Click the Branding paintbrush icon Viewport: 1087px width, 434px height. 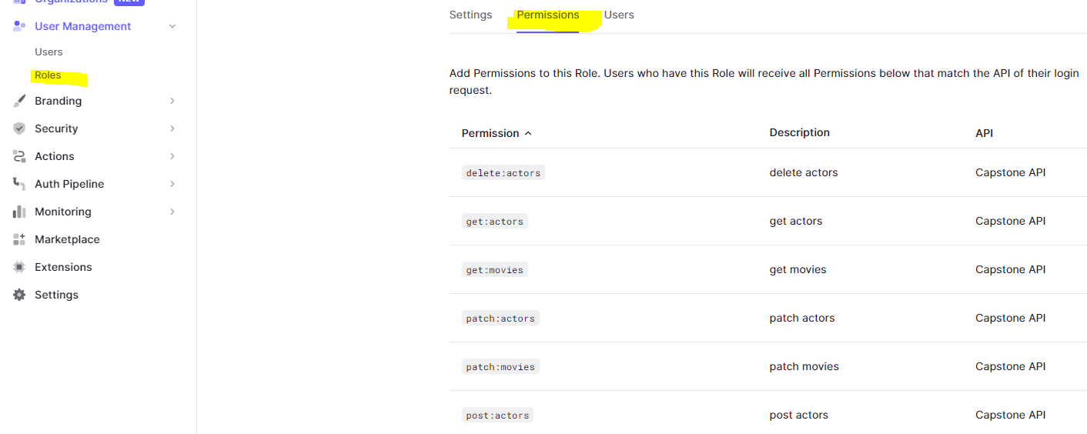[19, 101]
